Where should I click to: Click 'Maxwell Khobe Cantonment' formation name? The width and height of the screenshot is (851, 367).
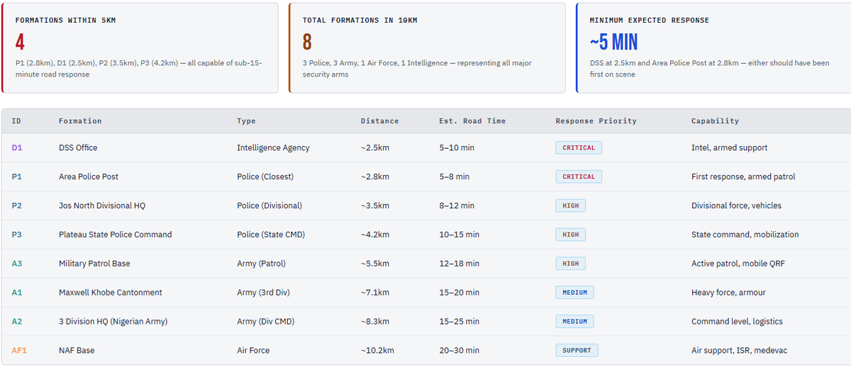pos(111,293)
